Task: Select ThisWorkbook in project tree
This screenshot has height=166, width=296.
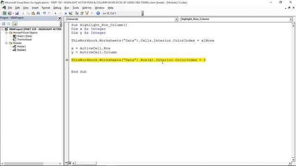Action: (25, 40)
